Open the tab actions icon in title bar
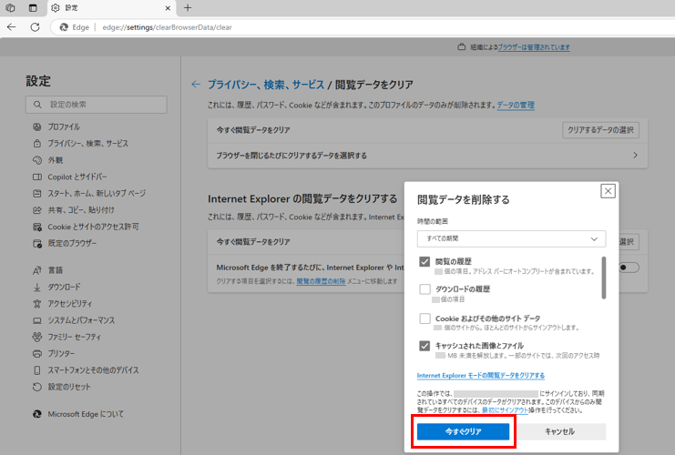 [x=32, y=8]
